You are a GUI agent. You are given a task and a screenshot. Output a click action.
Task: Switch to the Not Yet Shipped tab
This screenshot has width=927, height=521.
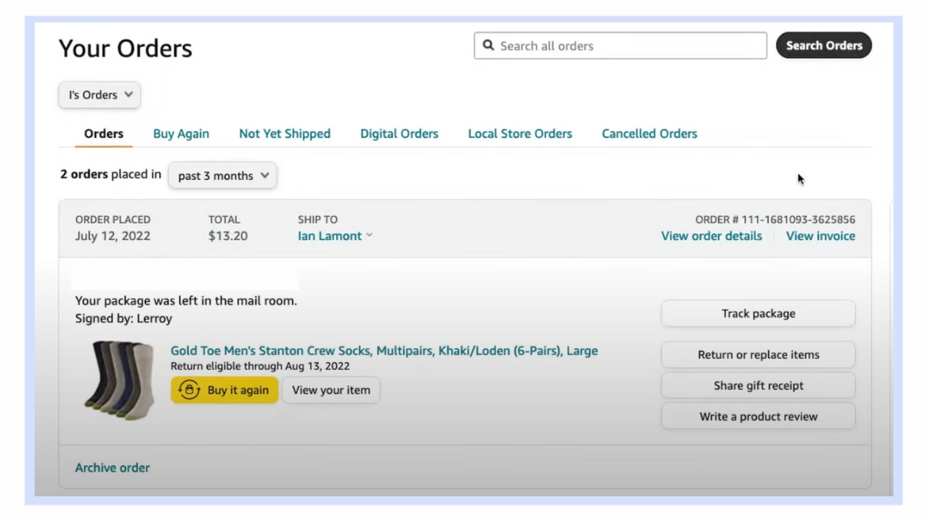tap(284, 134)
